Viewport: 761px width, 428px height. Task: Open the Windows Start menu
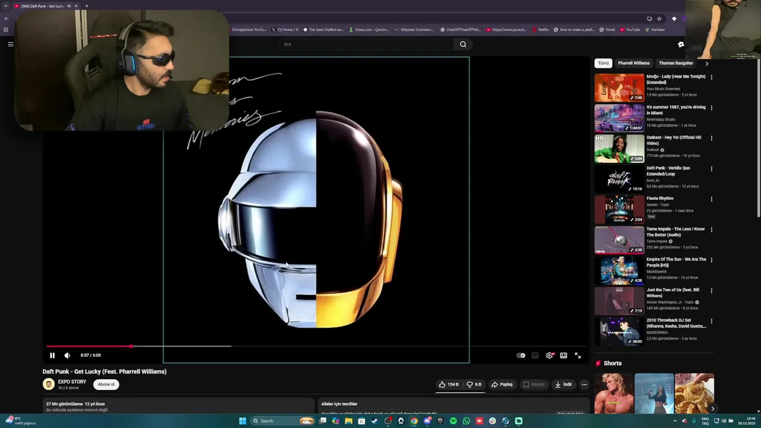243,421
